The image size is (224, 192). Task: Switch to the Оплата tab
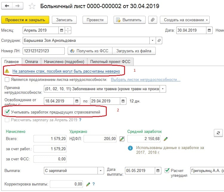(31, 62)
